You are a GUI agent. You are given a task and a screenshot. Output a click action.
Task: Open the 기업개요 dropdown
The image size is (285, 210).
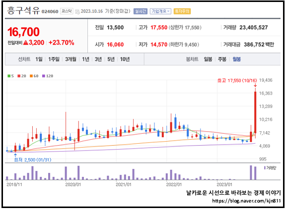(x=160, y=11)
